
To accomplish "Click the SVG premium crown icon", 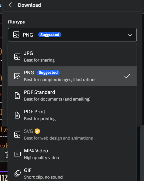I will click(x=37, y=131).
